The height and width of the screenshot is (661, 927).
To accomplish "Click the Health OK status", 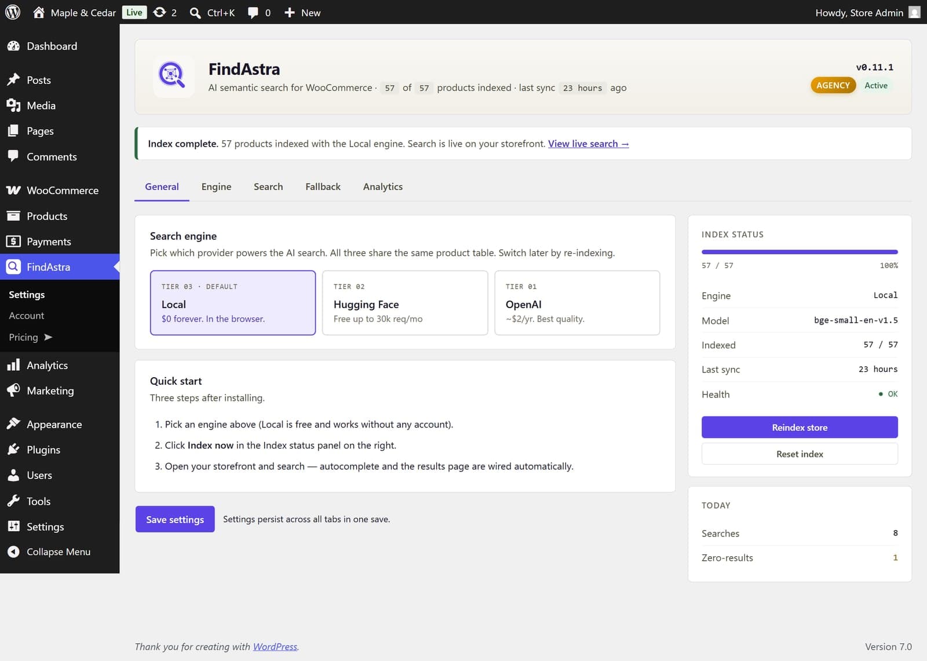I will tap(888, 394).
